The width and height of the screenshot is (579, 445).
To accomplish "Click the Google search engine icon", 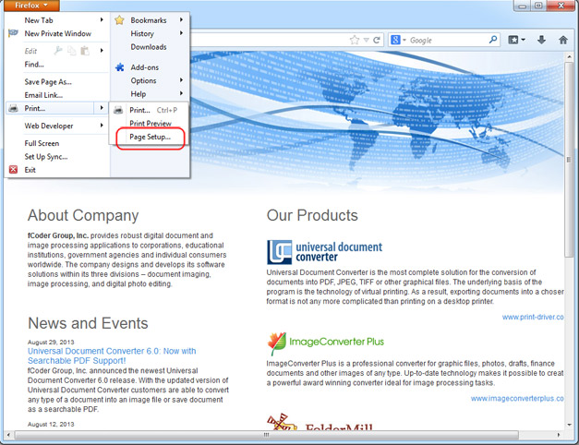I will click(395, 40).
